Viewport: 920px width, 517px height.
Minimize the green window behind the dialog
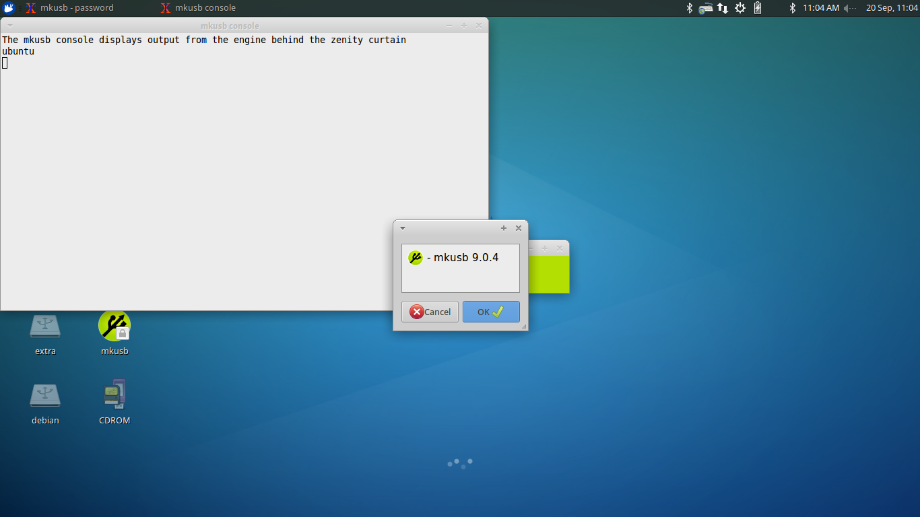pyautogui.click(x=531, y=248)
